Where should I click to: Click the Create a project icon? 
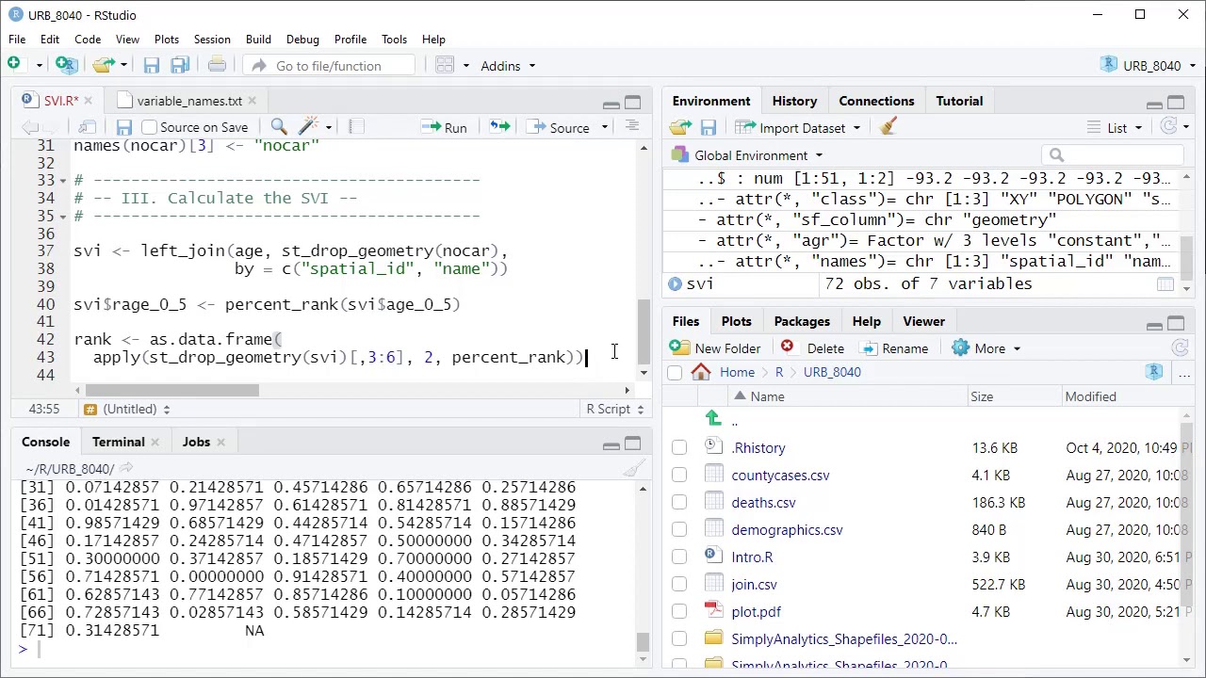coord(65,65)
